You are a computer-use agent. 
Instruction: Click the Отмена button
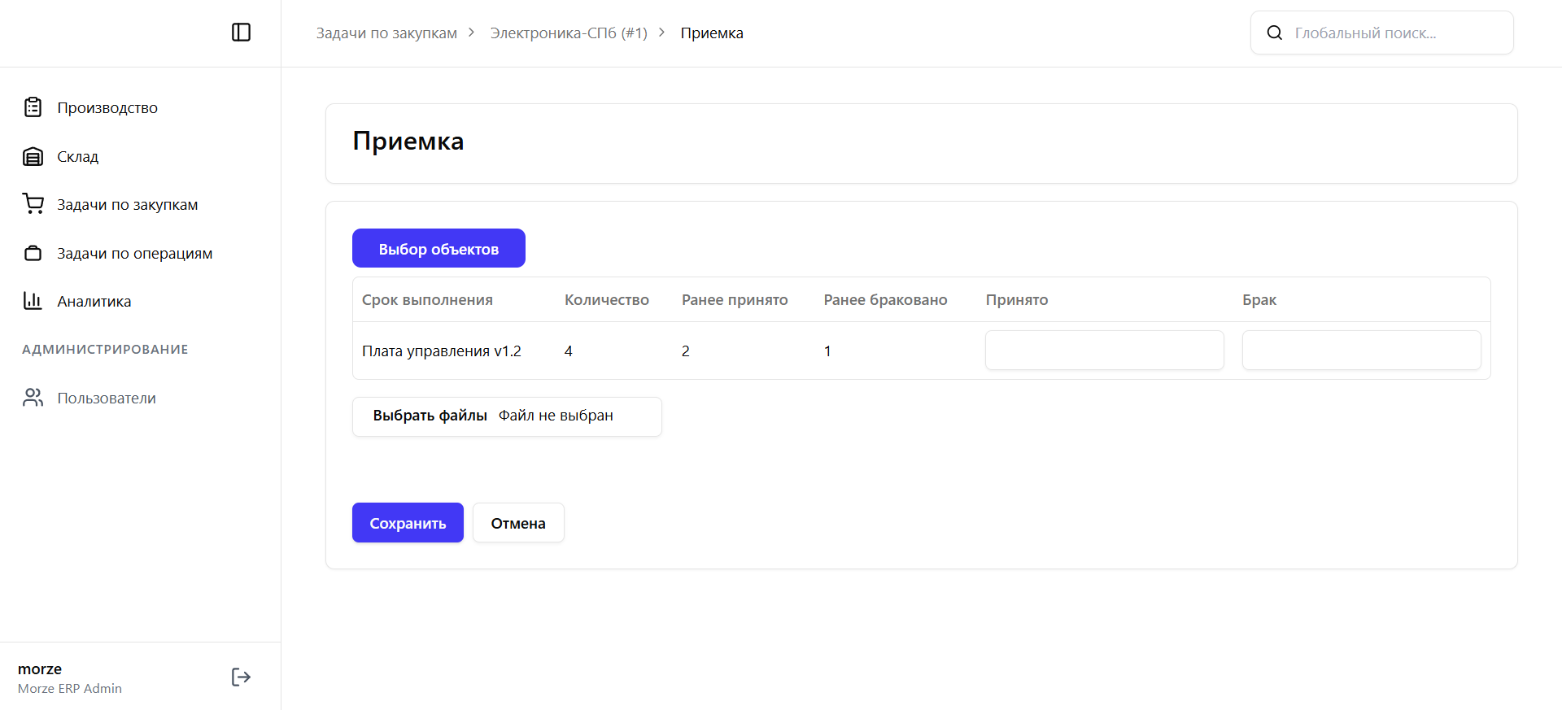tap(518, 522)
